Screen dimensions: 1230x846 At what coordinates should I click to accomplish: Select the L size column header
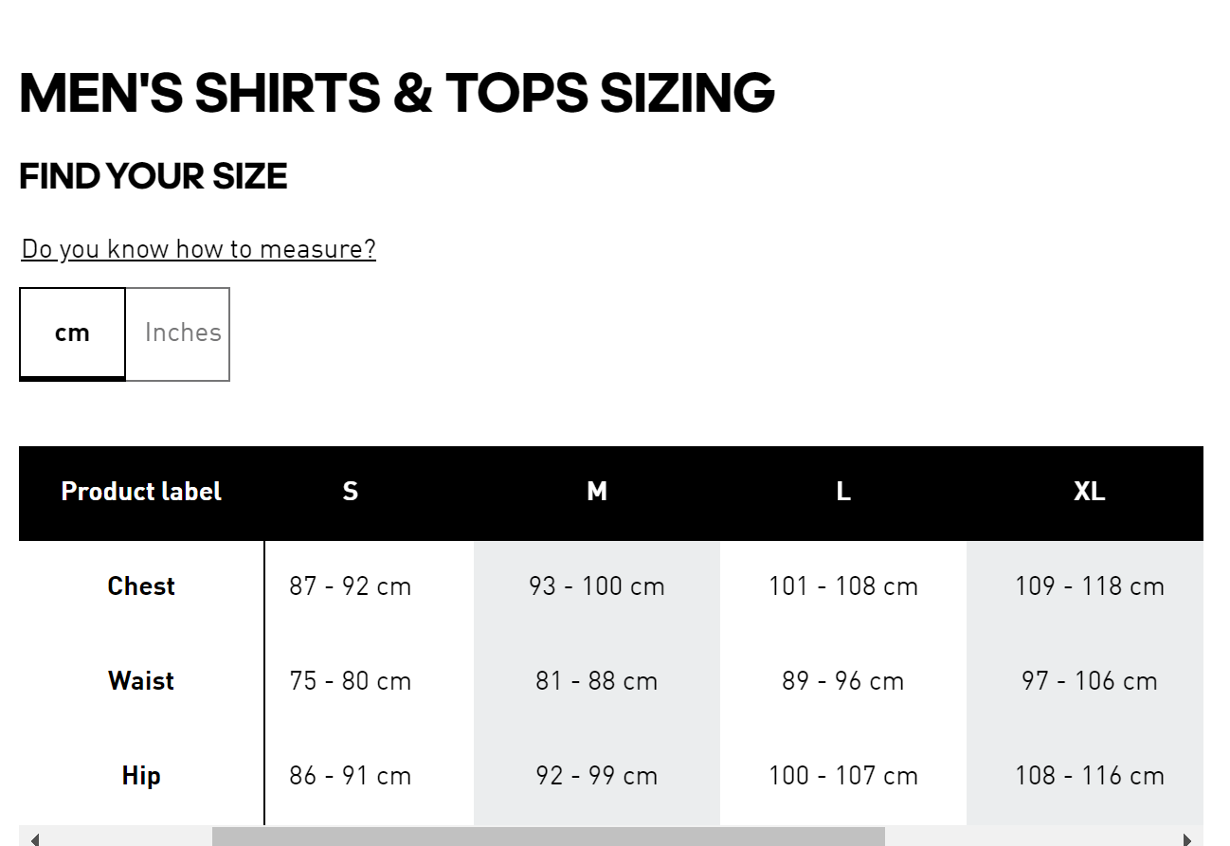coord(843,492)
